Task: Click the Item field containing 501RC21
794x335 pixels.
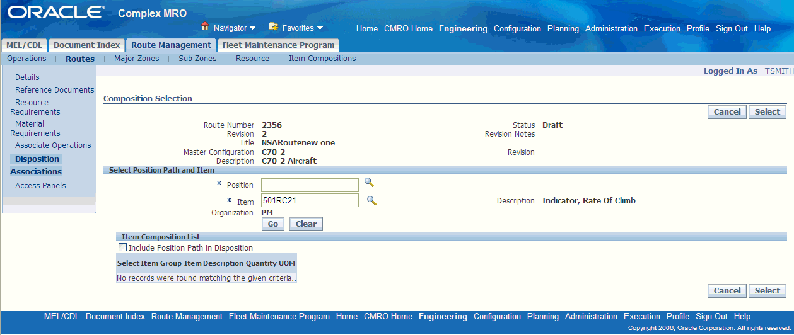Action: (310, 201)
